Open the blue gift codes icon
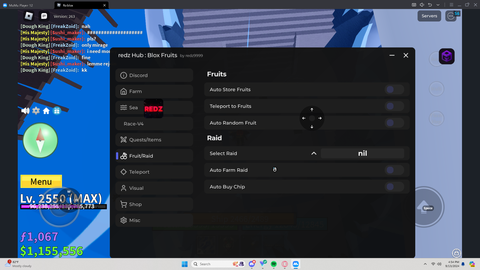This screenshot has width=480, height=270. click(x=57, y=111)
